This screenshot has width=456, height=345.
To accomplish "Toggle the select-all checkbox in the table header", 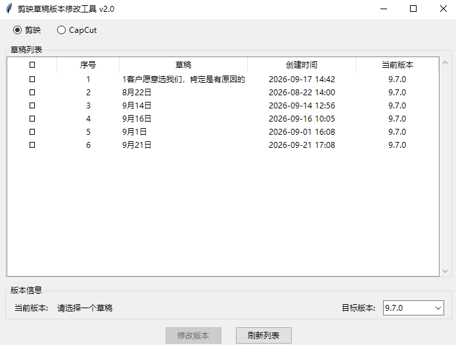I will tap(32, 64).
